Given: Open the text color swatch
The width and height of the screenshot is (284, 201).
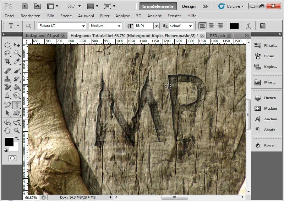Looking at the screenshot, I should click(234, 26).
